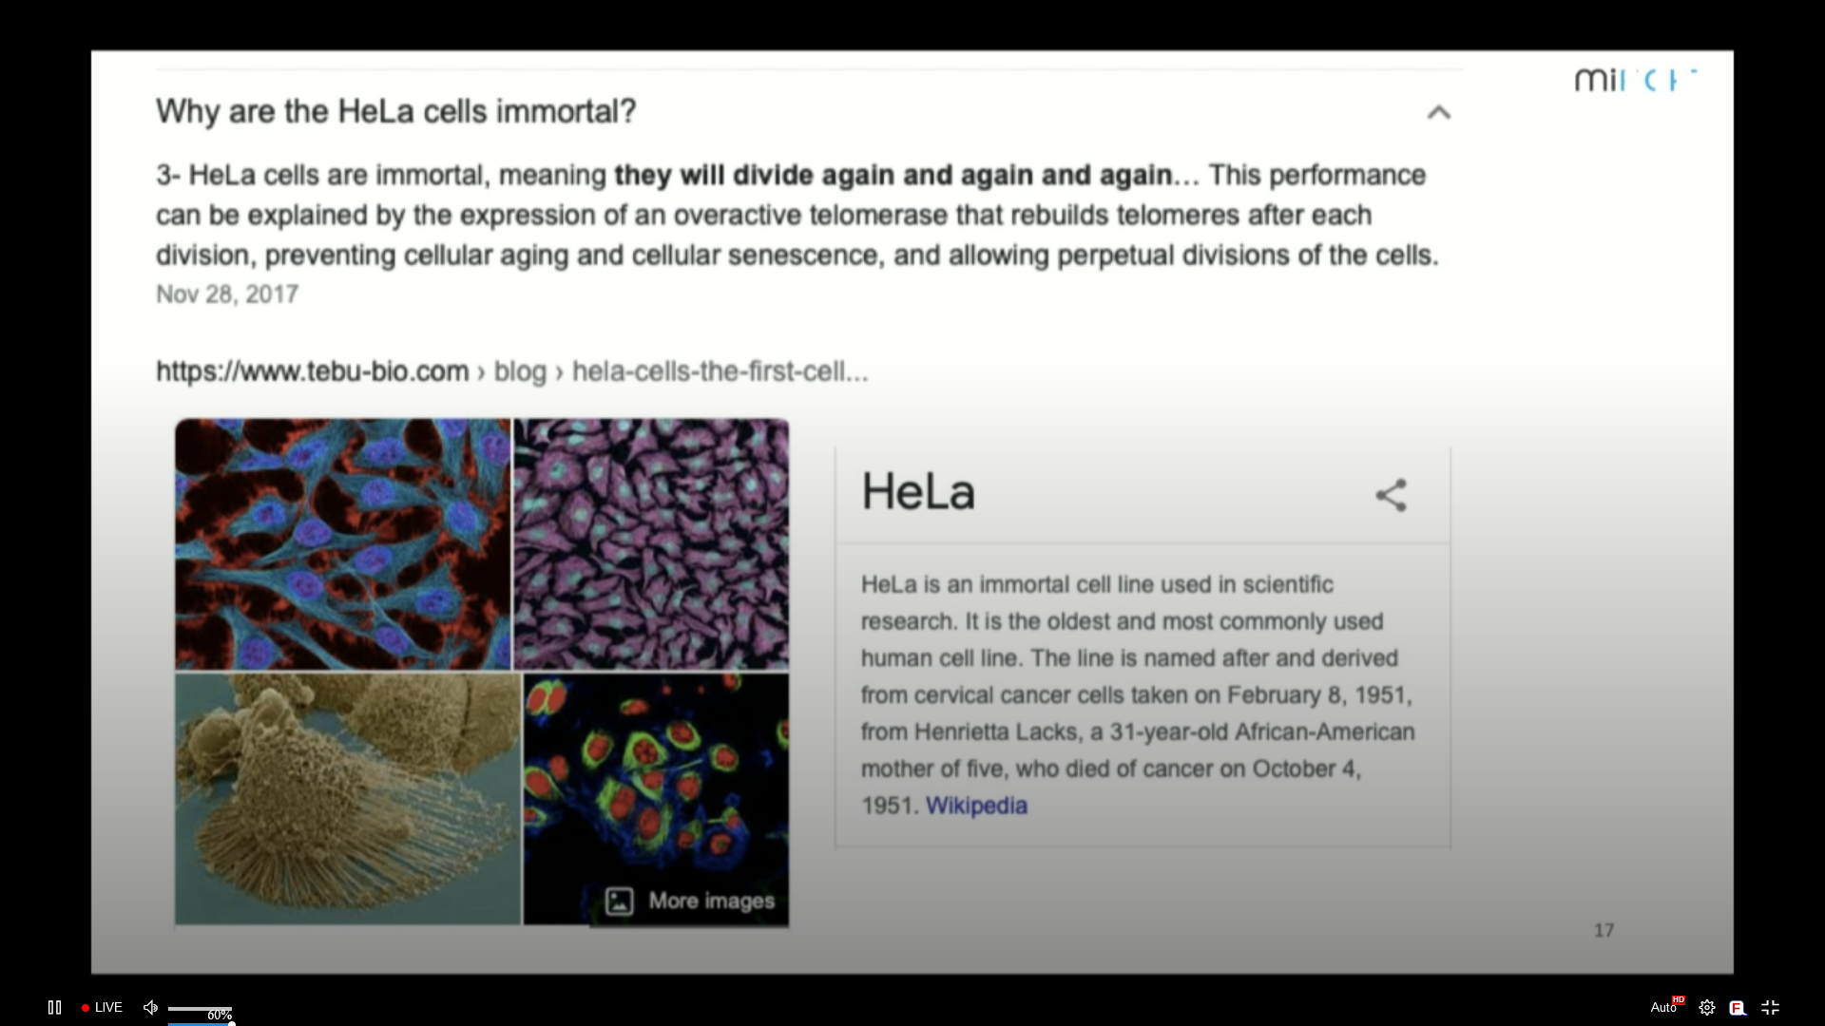This screenshot has width=1825, height=1026.
Task: Click the share icon beside HeLa
Action: [x=1392, y=495]
